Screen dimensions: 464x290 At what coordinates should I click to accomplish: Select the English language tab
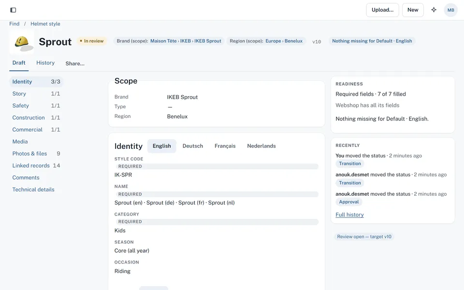pyautogui.click(x=162, y=146)
